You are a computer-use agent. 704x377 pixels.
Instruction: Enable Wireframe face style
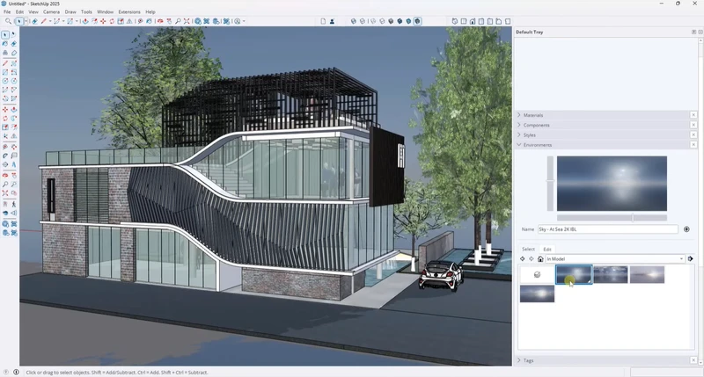(x=373, y=21)
